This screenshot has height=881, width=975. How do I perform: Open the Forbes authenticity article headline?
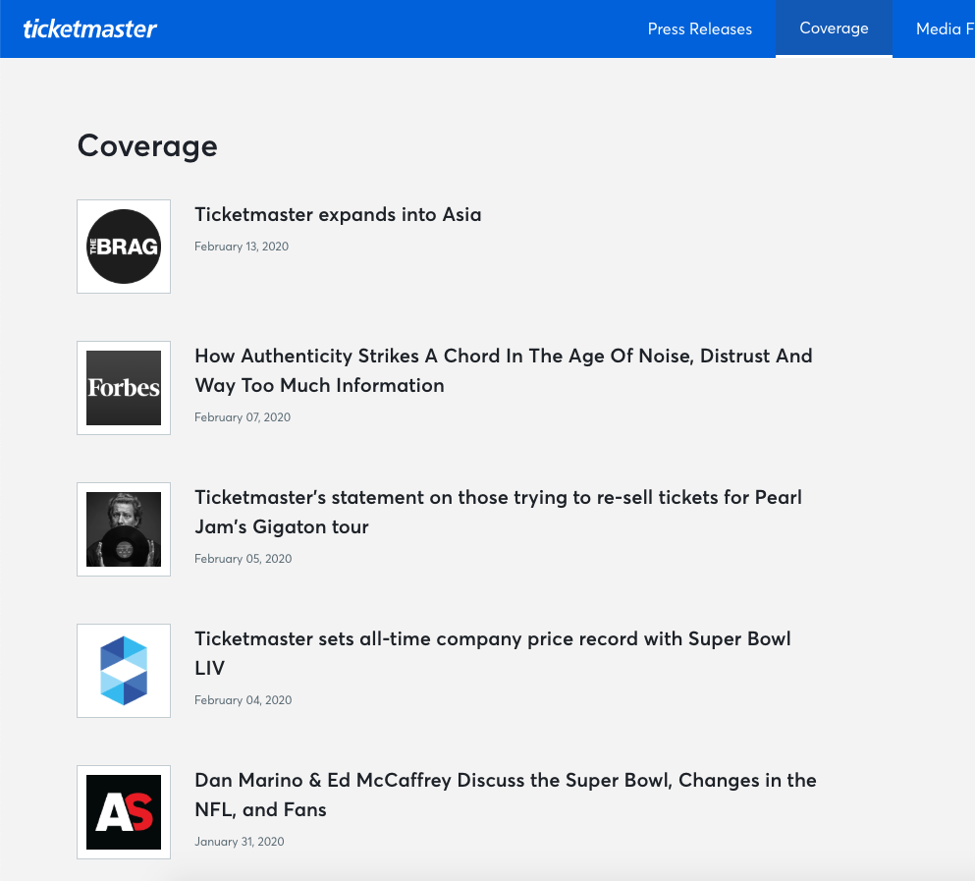(503, 370)
